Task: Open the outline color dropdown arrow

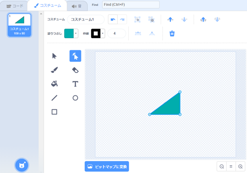Action: pyautogui.click(x=103, y=34)
